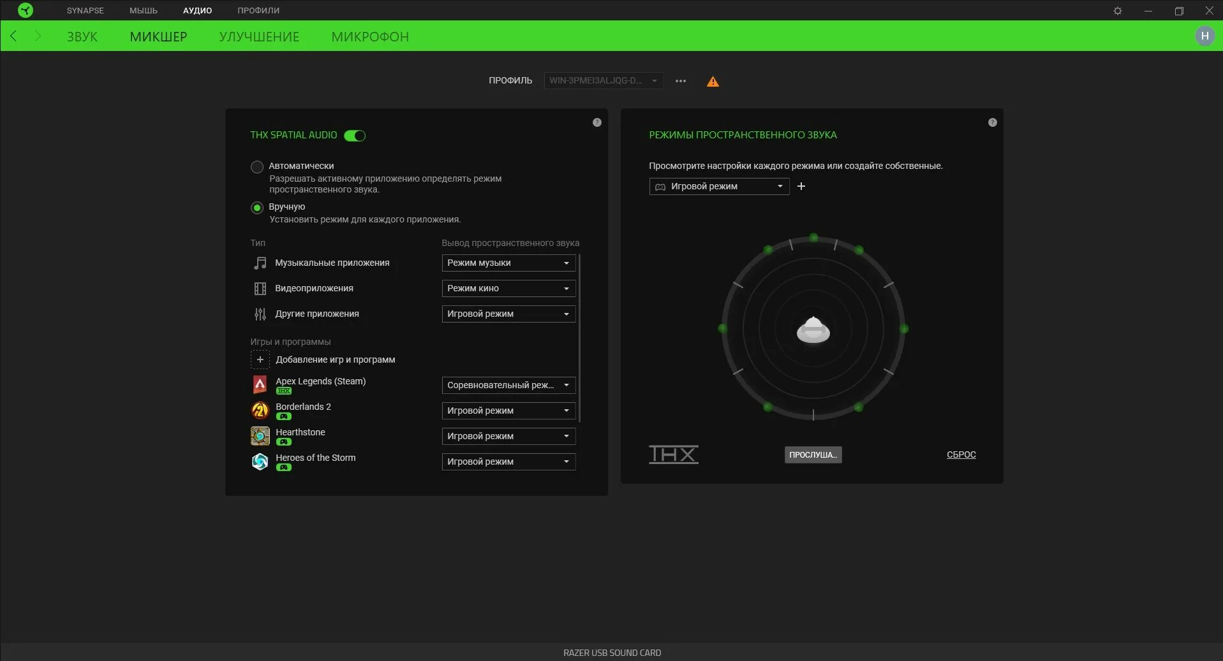Click the Apex Legends game icon
The width and height of the screenshot is (1223, 661).
point(260,384)
